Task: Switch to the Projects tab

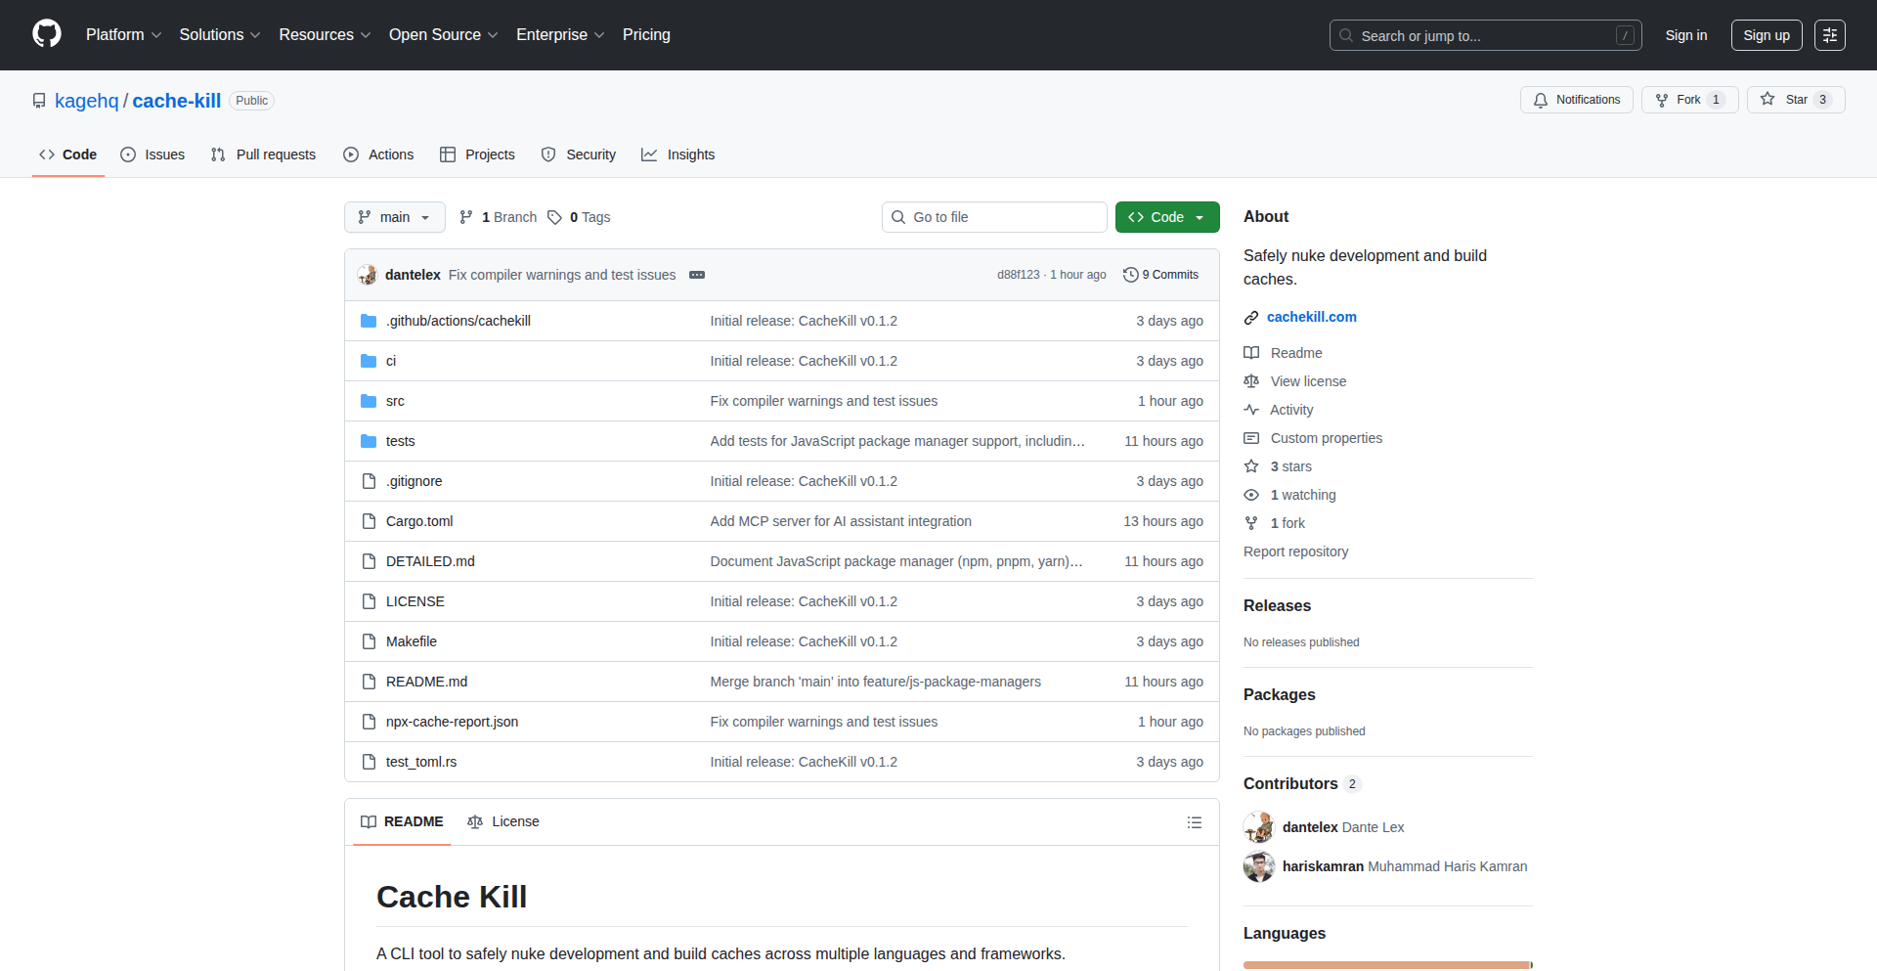Action: (x=477, y=154)
